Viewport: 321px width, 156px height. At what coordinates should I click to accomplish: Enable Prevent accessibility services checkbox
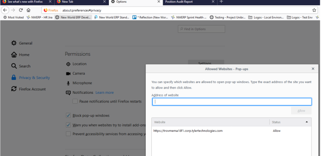pos(68,134)
